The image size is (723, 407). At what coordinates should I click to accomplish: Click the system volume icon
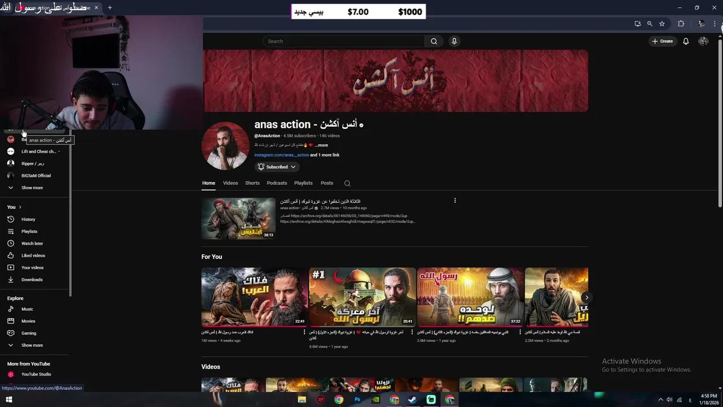(x=669, y=400)
